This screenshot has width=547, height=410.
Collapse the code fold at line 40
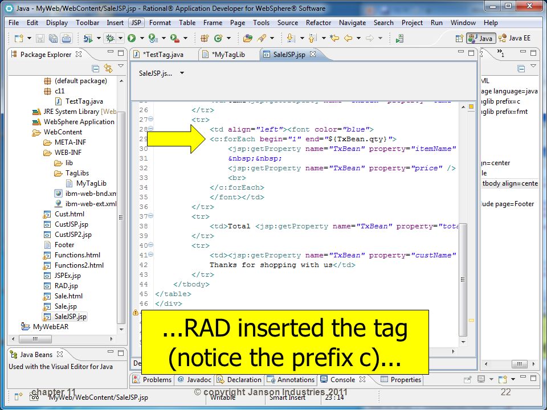151,245
